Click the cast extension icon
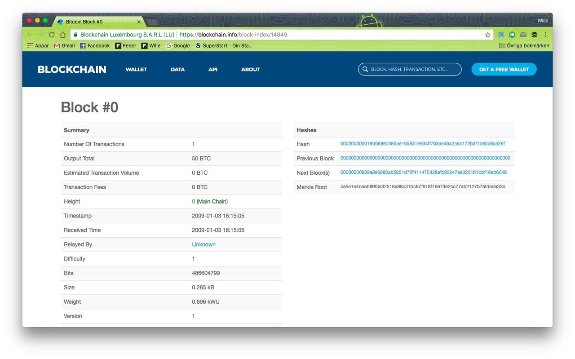Viewport: 575px width, 359px height. (501, 35)
